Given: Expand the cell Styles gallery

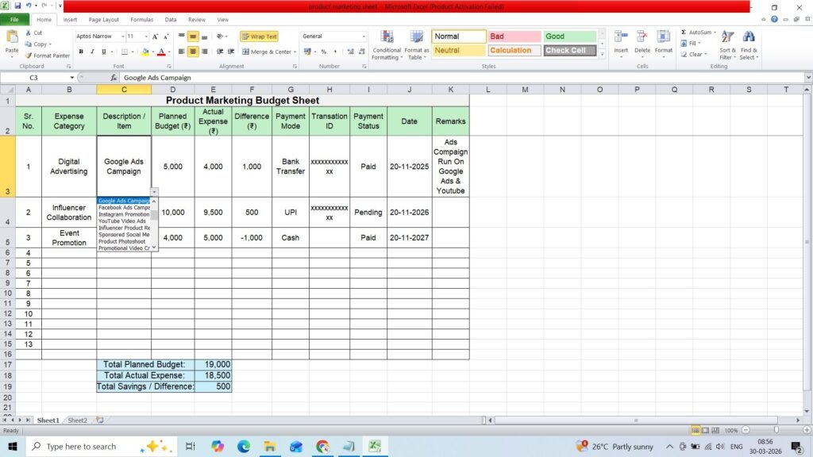Looking at the screenshot, I should pos(602,54).
